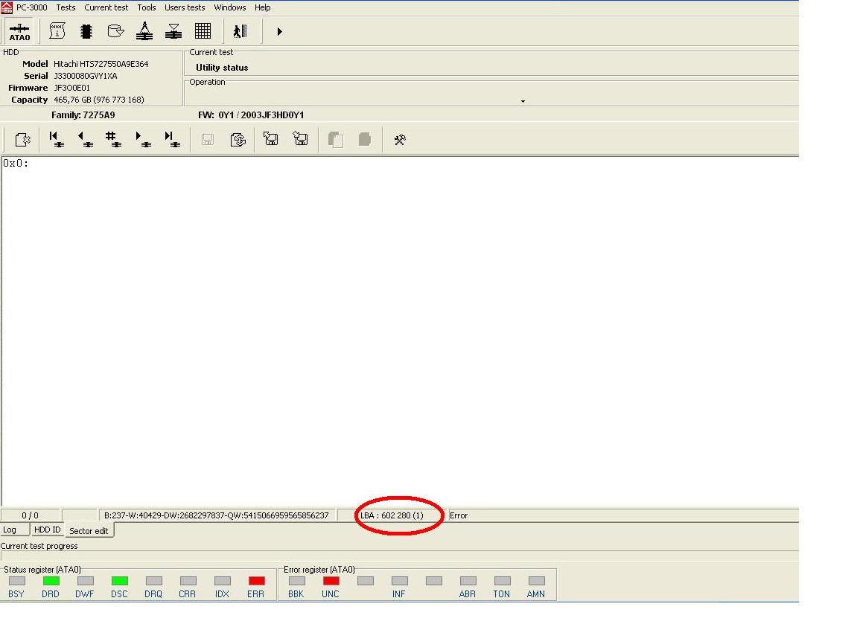Go to previous sector arrow icon
This screenshot has height=621, width=857.
coord(86,139)
